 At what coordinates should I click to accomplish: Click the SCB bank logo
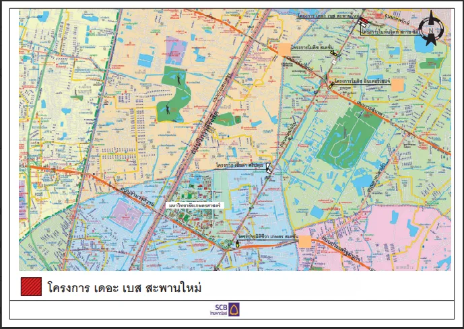[225, 309]
